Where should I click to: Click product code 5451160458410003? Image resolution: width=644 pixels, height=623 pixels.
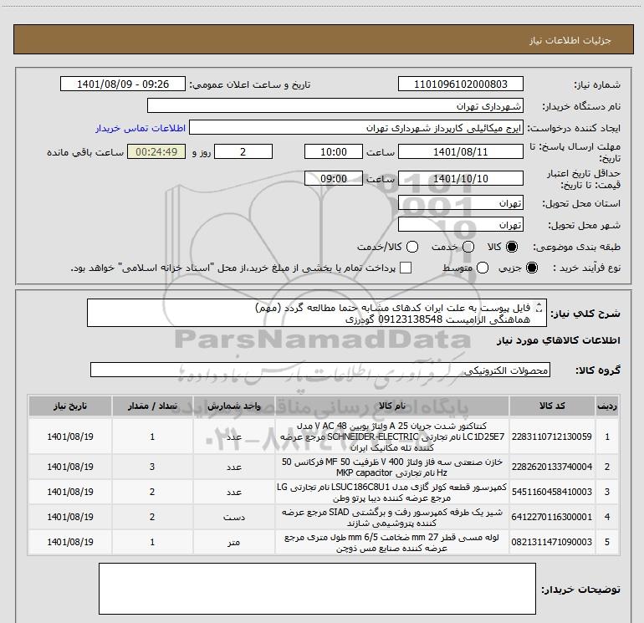pos(552,492)
